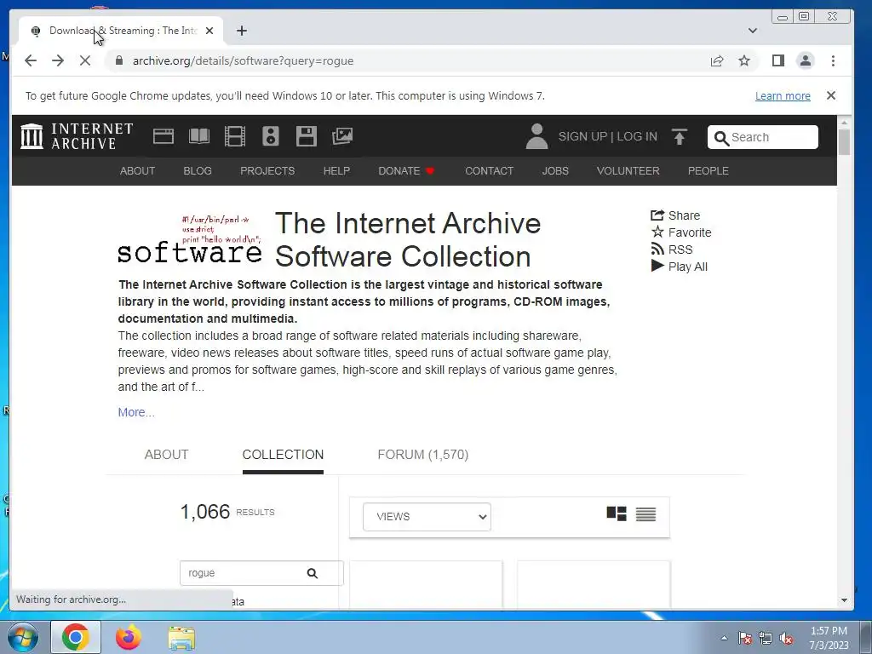
Task: Dismiss the Chrome update notification bar
Action: tap(831, 95)
